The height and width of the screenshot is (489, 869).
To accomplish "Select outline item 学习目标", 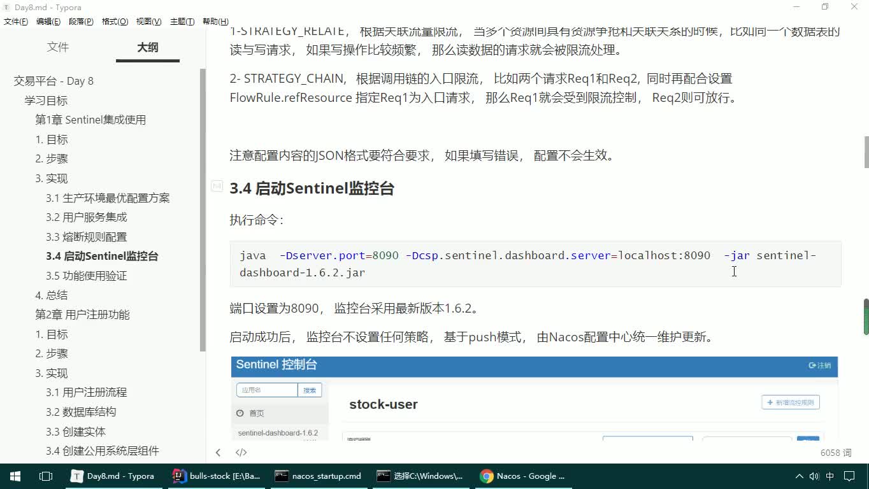I will click(46, 101).
